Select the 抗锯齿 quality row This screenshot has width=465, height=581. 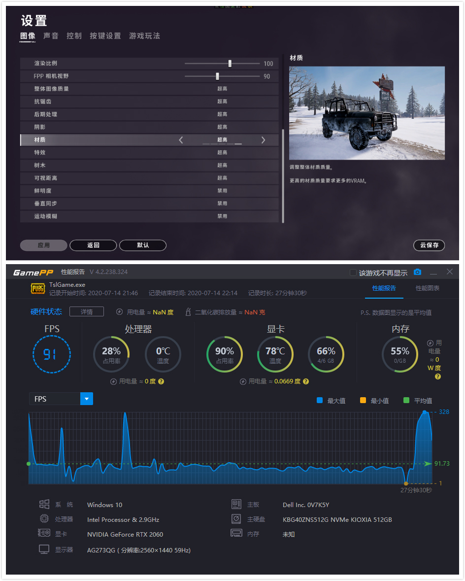[149, 102]
